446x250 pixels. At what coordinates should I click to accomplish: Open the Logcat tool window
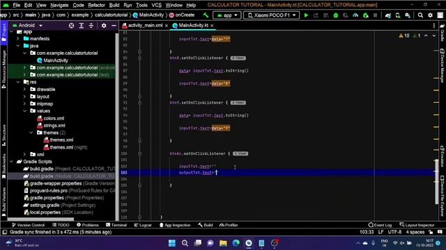click(142, 225)
